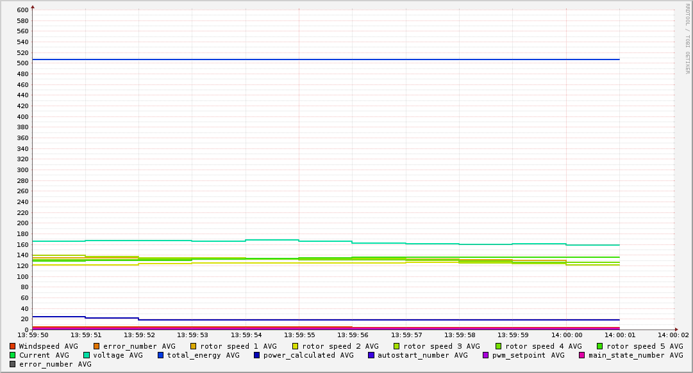Click the green Current AVG legend swatch
Screen dimensions: 693x373
[13, 355]
